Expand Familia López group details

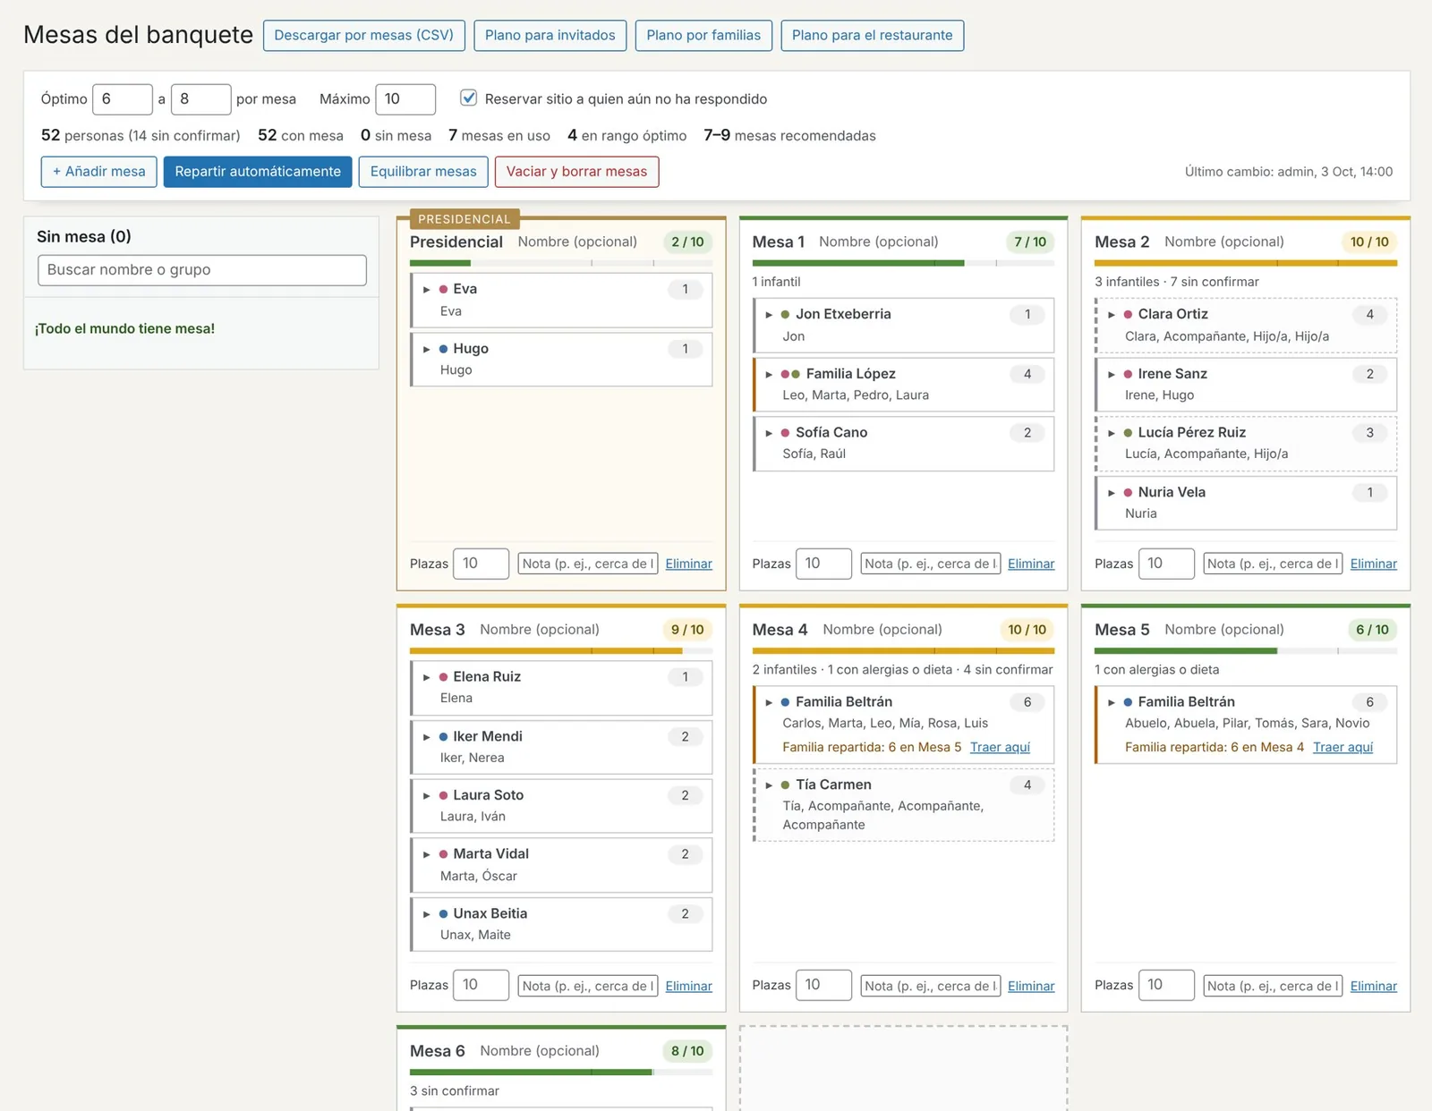pos(769,374)
